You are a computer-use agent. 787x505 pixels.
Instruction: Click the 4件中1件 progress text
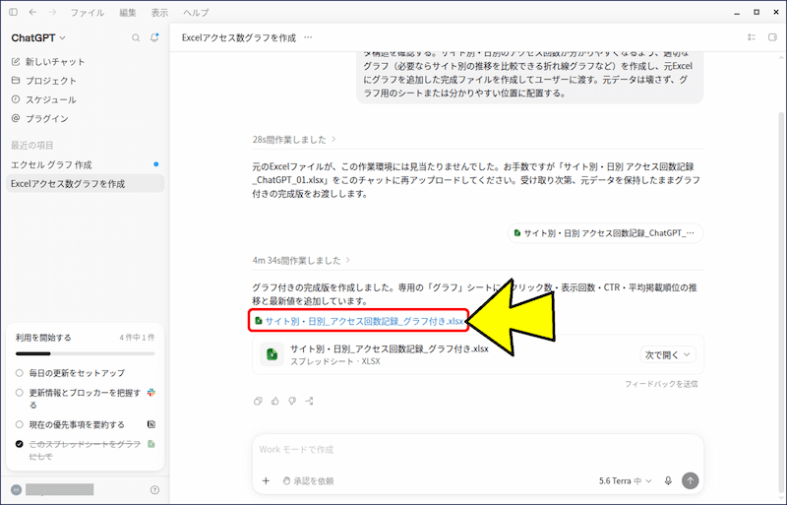point(137,338)
